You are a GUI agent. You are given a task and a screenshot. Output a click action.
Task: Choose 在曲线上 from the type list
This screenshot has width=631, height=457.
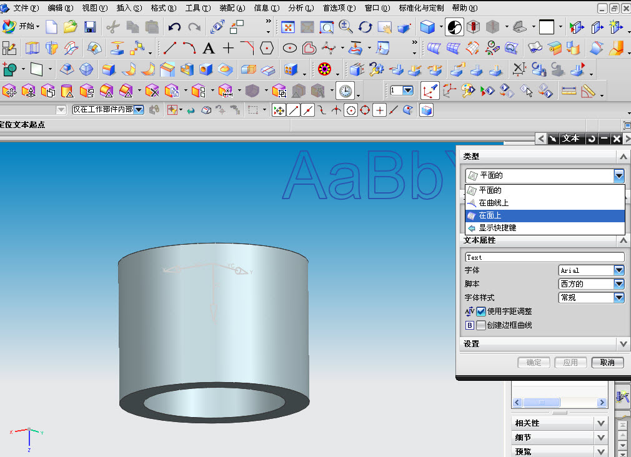tap(545, 203)
